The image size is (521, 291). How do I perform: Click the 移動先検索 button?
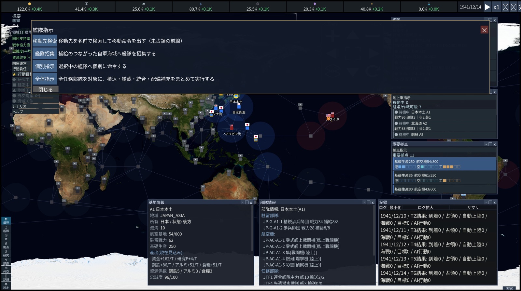click(x=45, y=41)
